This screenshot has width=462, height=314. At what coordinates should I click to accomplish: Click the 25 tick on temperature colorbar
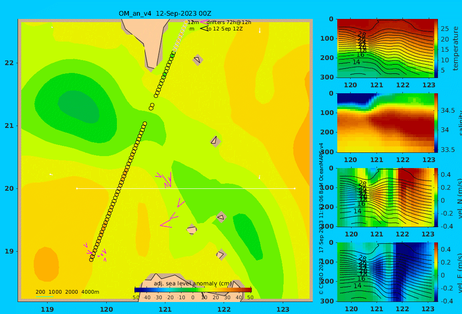445,29
